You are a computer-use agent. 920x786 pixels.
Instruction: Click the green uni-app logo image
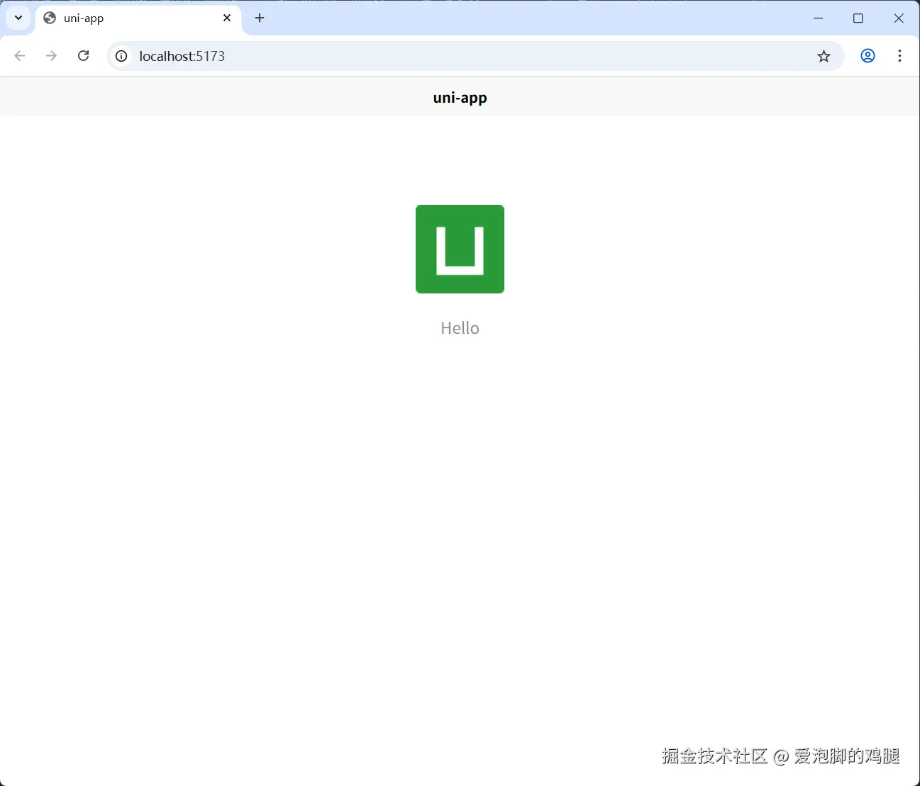point(460,249)
